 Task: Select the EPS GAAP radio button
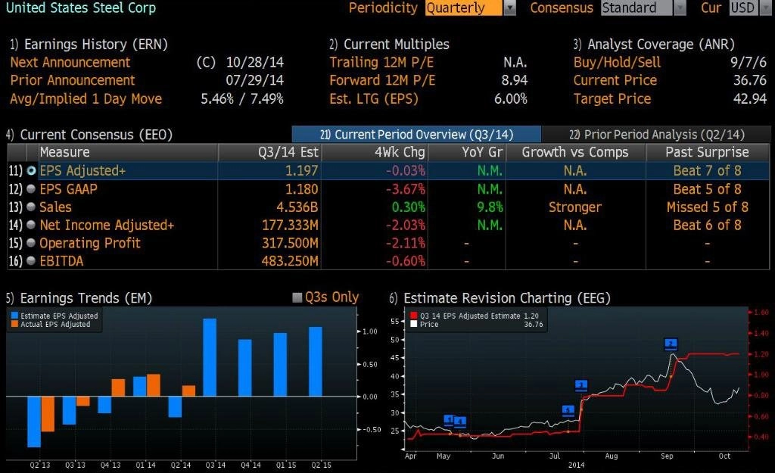click(x=31, y=188)
